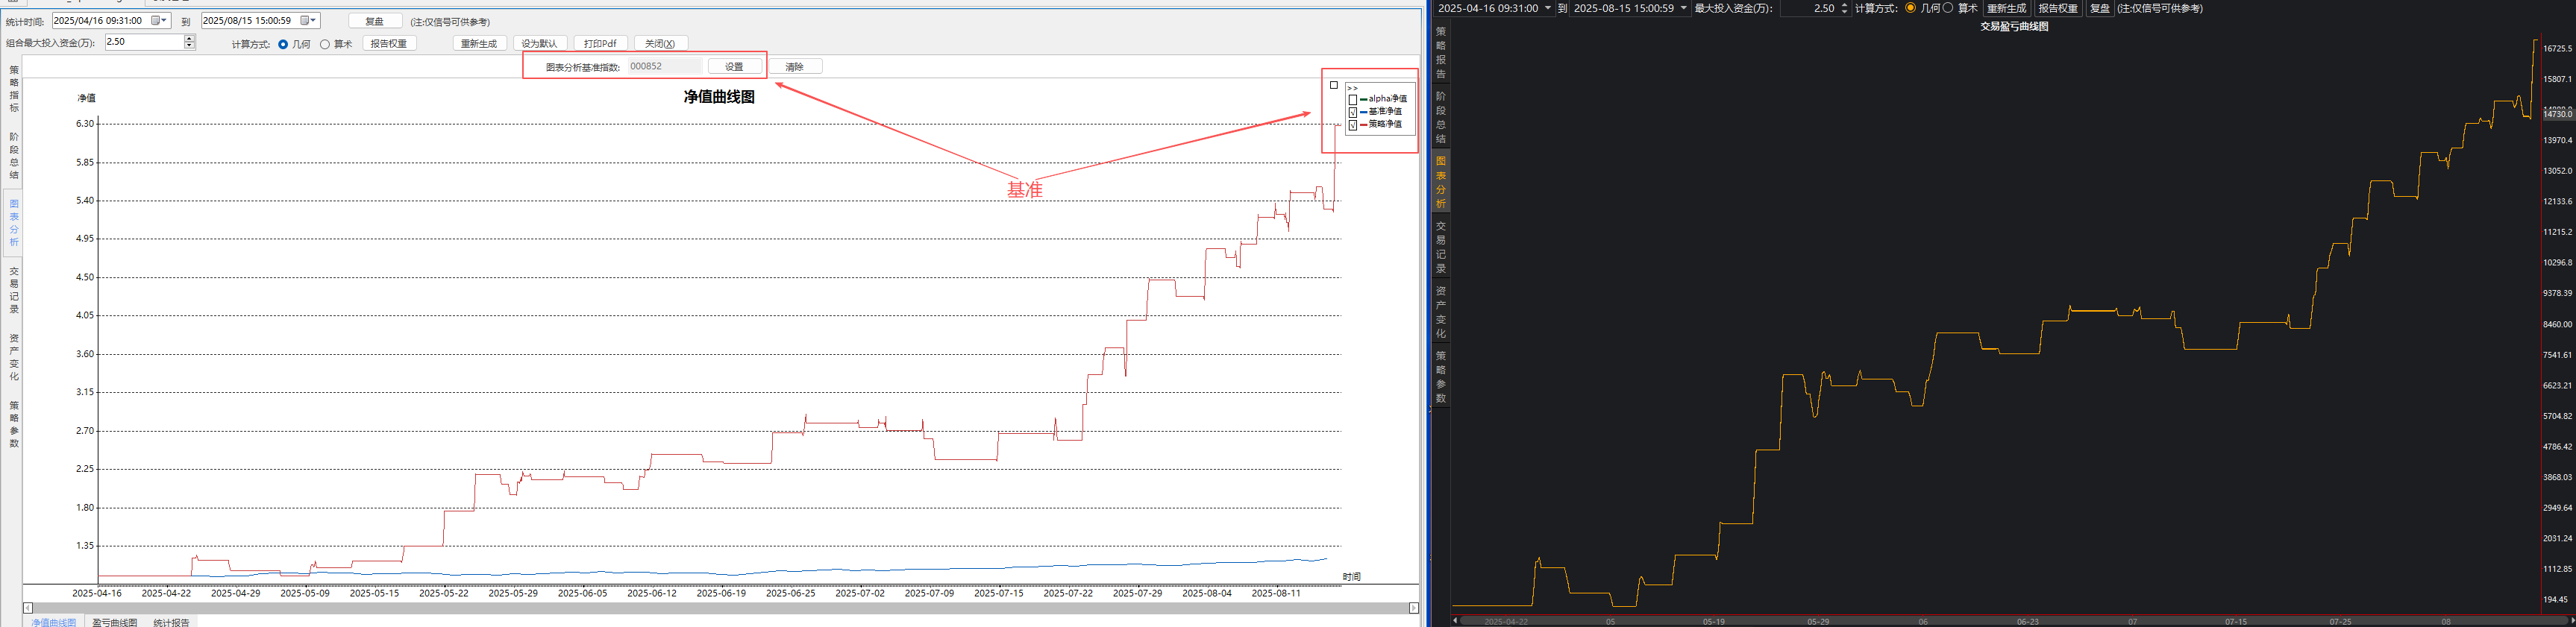Increase 组合最大投入资金 with the spinner up arrow
This screenshot has width=2576, height=627.
[189, 39]
